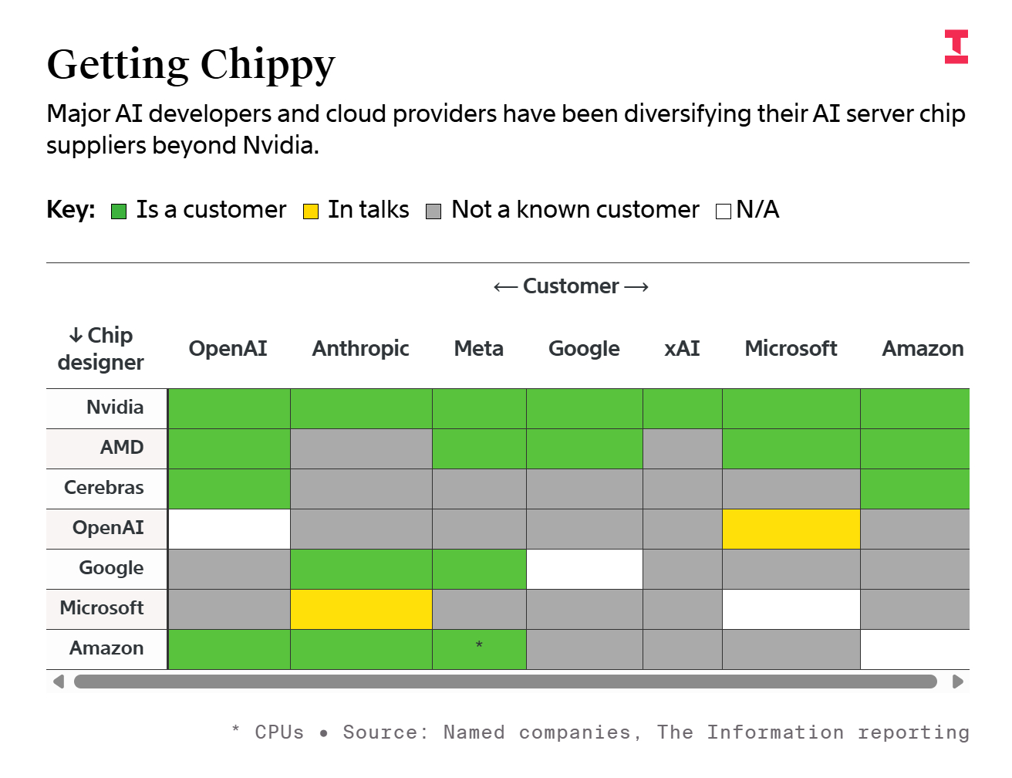
Task: Click The Information logo icon
Action: (956, 47)
